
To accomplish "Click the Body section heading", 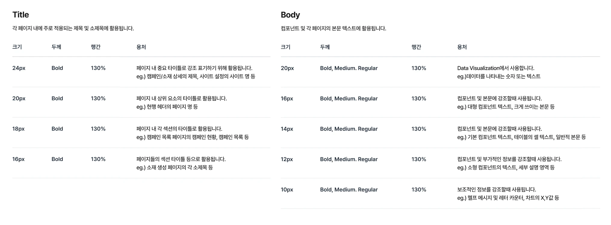I will pyautogui.click(x=290, y=15).
